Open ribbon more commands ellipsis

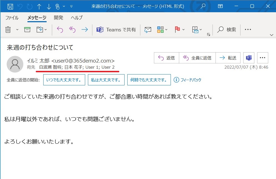pyautogui.click(x=248, y=29)
